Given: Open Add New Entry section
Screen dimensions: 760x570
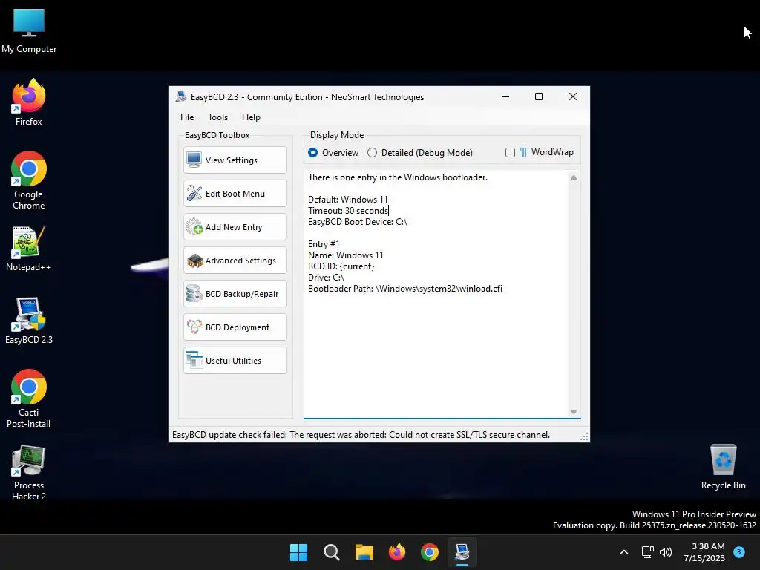Looking at the screenshot, I should pyautogui.click(x=235, y=227).
